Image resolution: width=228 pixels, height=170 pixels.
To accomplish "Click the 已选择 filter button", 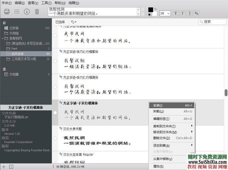I will tap(60, 22).
